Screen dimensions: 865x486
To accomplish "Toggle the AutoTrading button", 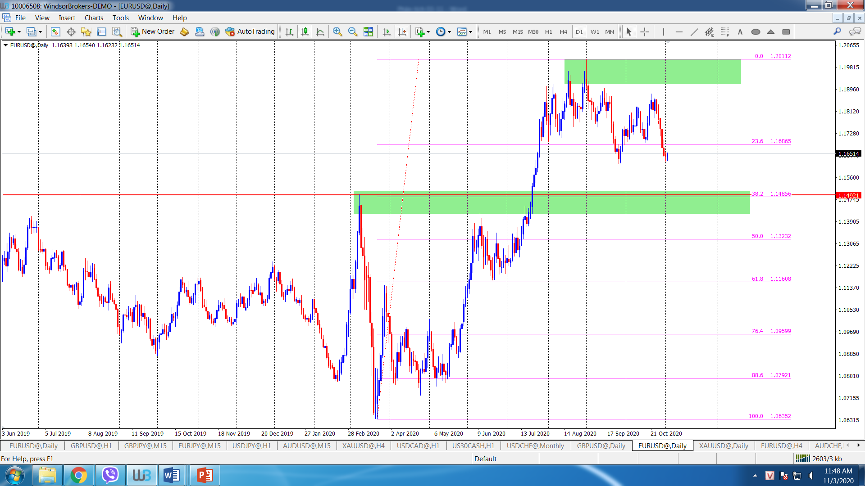I will (250, 31).
